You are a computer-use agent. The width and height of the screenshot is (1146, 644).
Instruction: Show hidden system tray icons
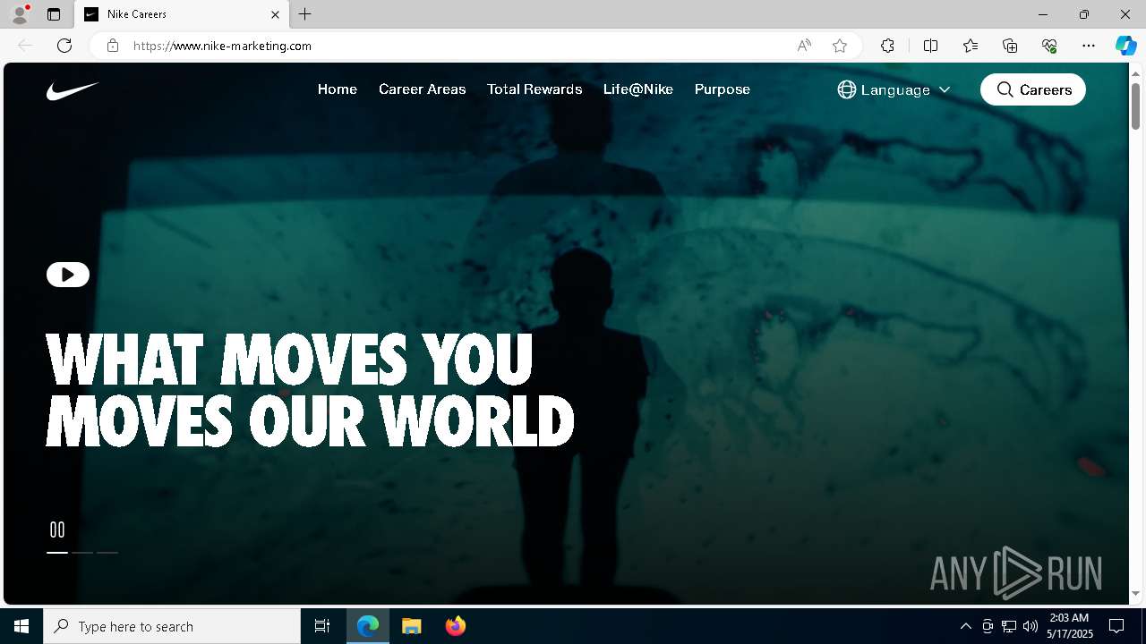point(965,626)
